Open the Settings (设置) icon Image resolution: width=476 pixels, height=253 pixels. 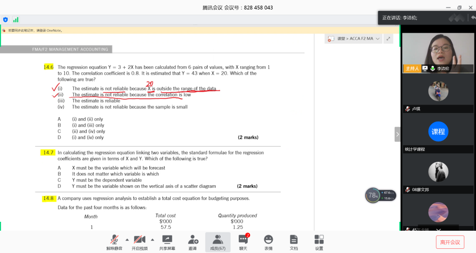click(x=319, y=242)
